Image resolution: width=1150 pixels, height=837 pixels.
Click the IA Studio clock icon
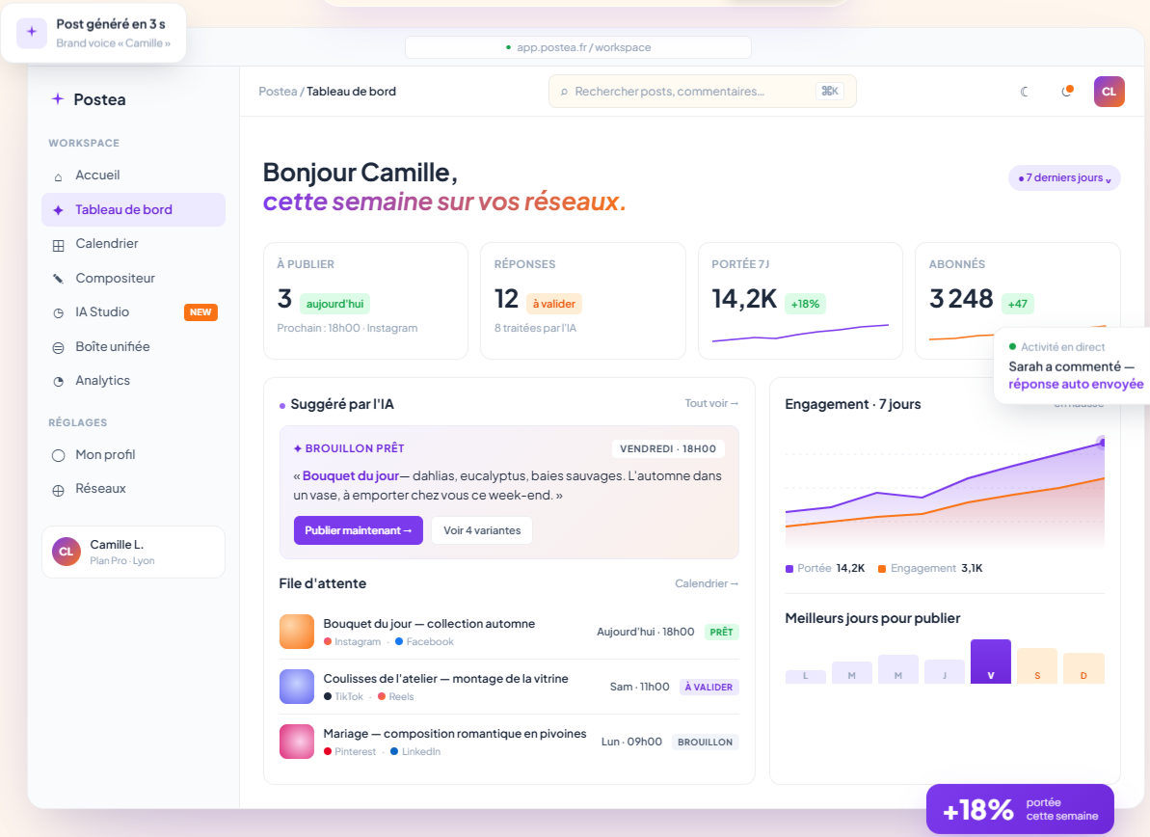58,313
